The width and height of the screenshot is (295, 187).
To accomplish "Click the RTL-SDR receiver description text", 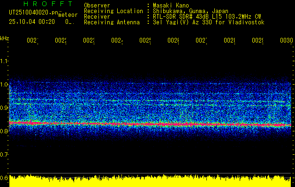I will (x=207, y=17).
